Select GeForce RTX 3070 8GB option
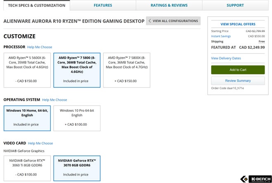Screen dimensions: 272x183 (x=77, y=168)
